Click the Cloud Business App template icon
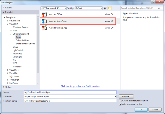 pyautogui.click(x=44, y=28)
